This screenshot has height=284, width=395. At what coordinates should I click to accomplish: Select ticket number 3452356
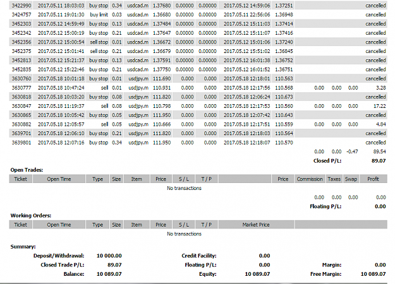coord(21,42)
